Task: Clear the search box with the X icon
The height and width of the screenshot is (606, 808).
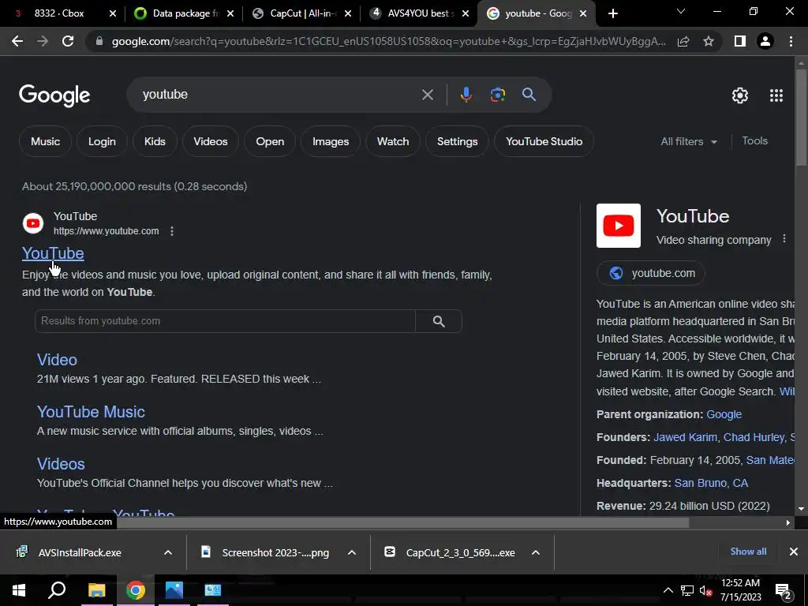Action: 427,95
